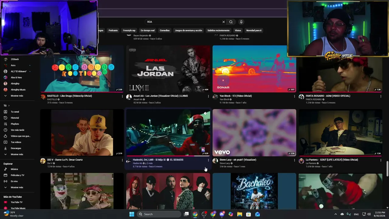The image size is (389, 219).
Task: Select the Comedias filter chip
Action: point(165,30)
